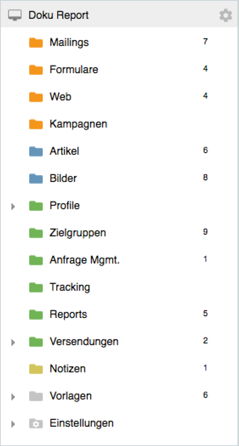Expand the Einstellungen tree node
The image size is (239, 446).
pyautogui.click(x=13, y=424)
